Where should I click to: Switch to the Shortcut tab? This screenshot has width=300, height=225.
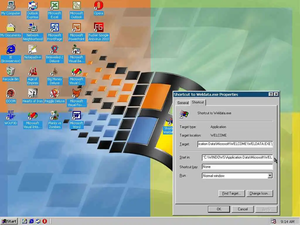(x=198, y=102)
